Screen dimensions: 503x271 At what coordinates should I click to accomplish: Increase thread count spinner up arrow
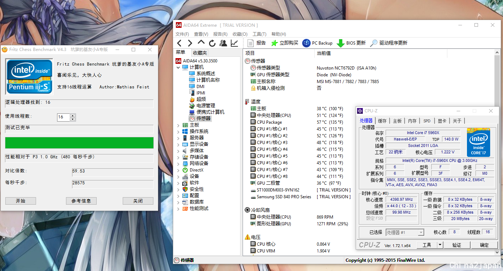tap(73, 115)
